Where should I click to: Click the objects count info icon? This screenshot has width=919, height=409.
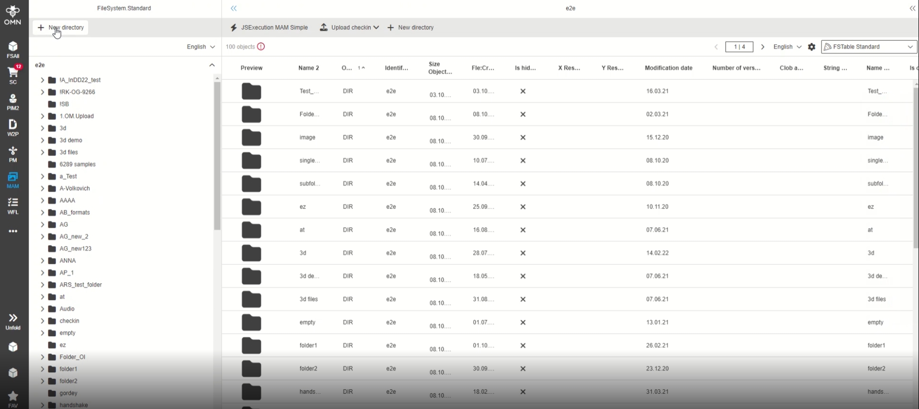(x=261, y=47)
